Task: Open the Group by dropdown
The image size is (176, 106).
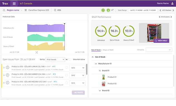Action: coord(159,50)
